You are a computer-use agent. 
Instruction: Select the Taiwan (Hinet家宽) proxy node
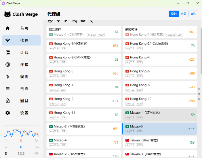point(160,142)
